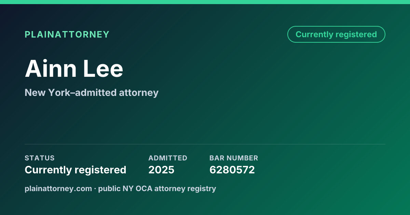Screen dimensions: 410x215
Task: Click the STATUS field label
Action: tap(40, 158)
